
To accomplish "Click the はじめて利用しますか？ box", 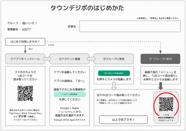I will [25, 42].
